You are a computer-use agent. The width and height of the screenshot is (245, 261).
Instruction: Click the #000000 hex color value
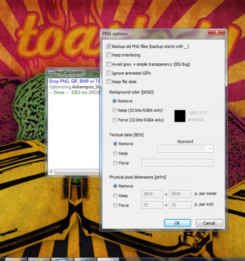[x=196, y=120]
